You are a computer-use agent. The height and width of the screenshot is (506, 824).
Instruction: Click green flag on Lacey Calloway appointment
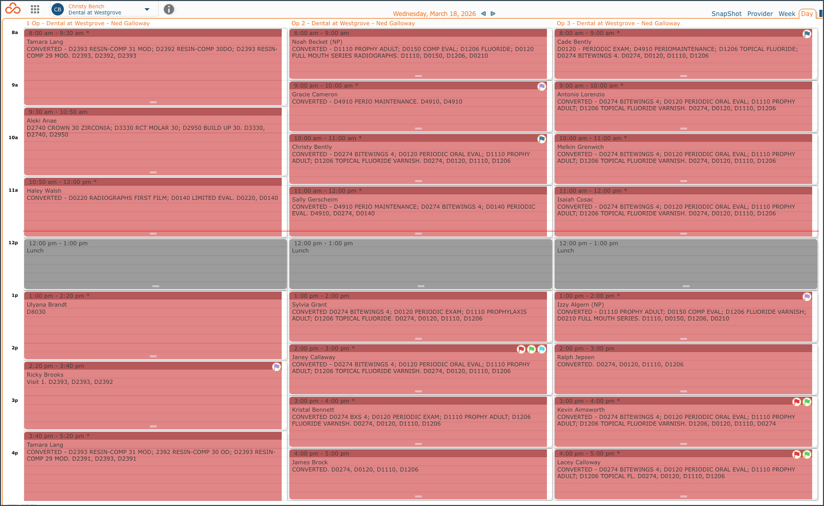807,454
